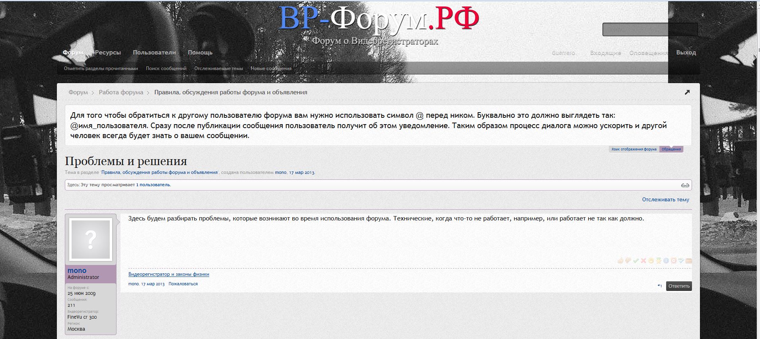The height and width of the screenshot is (339, 760).
Task: Open the Входящие inbox dropdown
Action: pos(605,53)
